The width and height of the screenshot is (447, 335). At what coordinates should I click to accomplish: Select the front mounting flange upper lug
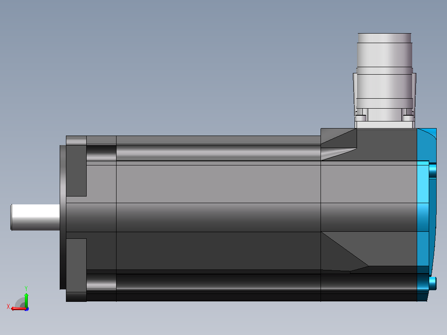(x=76, y=166)
